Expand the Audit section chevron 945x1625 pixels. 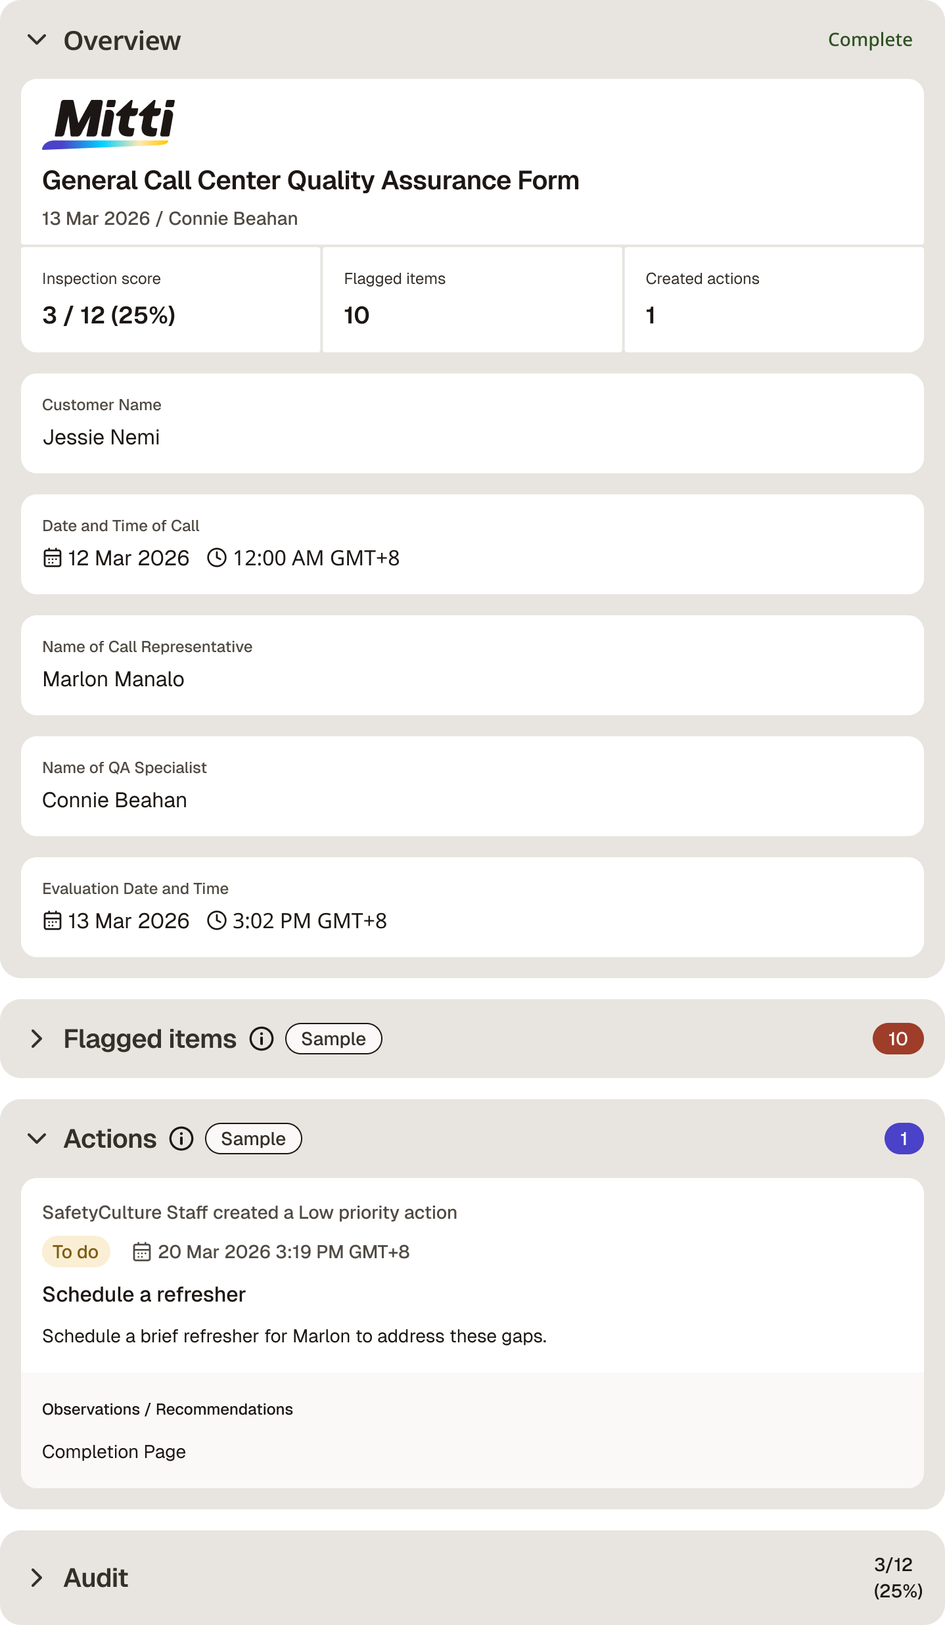click(x=37, y=1578)
